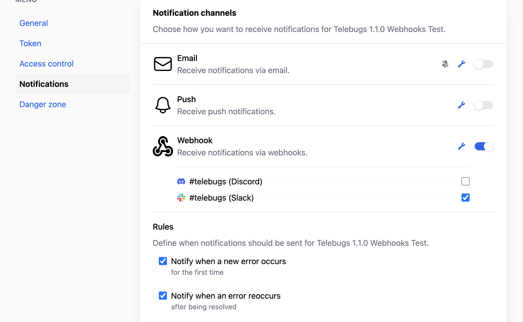Uncheck Notify when an error reoccurs

163,296
